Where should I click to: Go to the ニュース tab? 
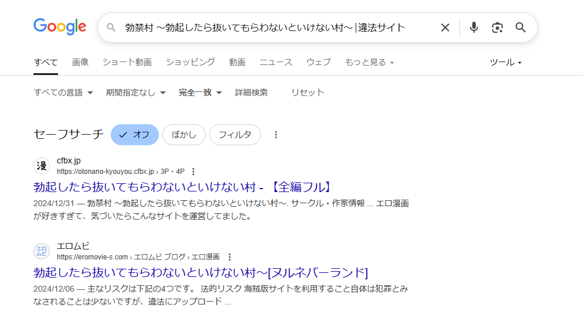pos(276,62)
